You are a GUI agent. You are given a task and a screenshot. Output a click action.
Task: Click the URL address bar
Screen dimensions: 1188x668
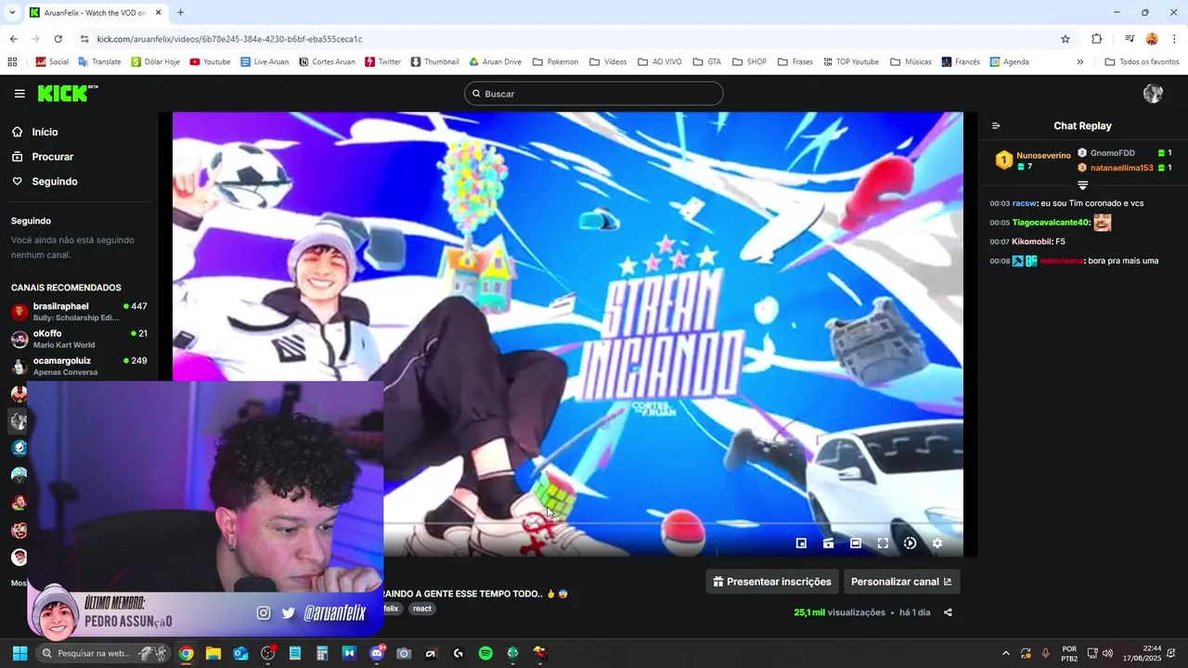click(x=575, y=39)
